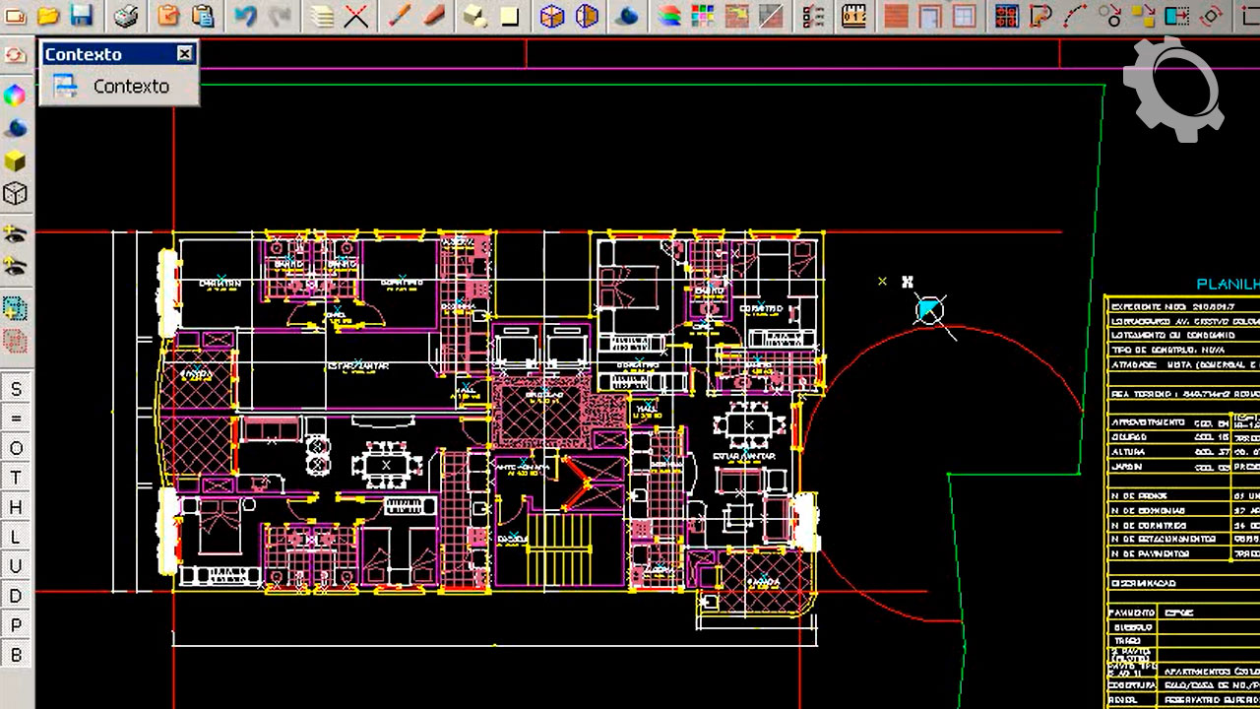Click the ruler measurement icon
The width and height of the screenshot is (1260, 709).
pos(854,16)
